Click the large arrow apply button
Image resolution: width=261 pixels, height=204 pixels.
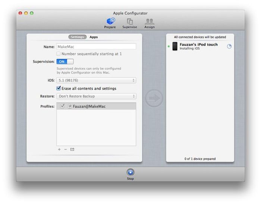click(154, 98)
